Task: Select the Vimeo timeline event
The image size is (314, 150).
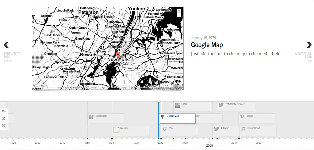Action: (257, 119)
